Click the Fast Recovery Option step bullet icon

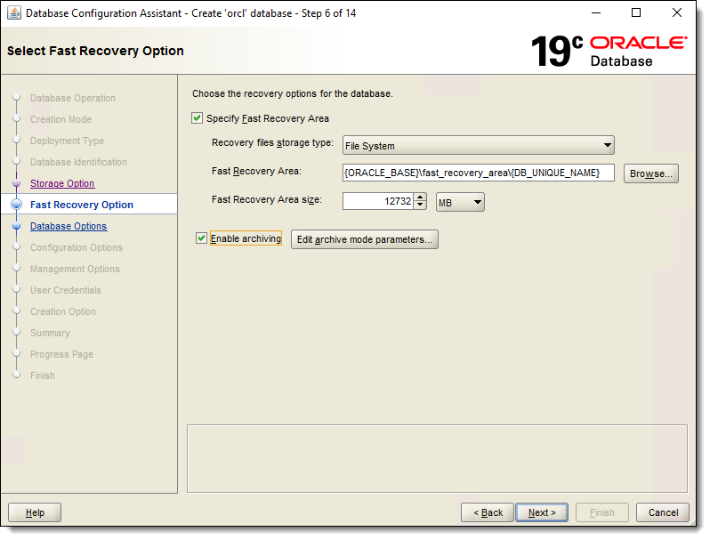click(x=17, y=205)
